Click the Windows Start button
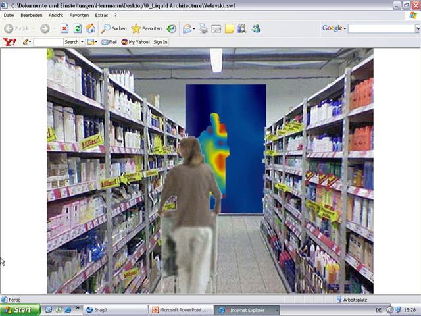Image resolution: width=421 pixels, height=316 pixels. (18, 310)
